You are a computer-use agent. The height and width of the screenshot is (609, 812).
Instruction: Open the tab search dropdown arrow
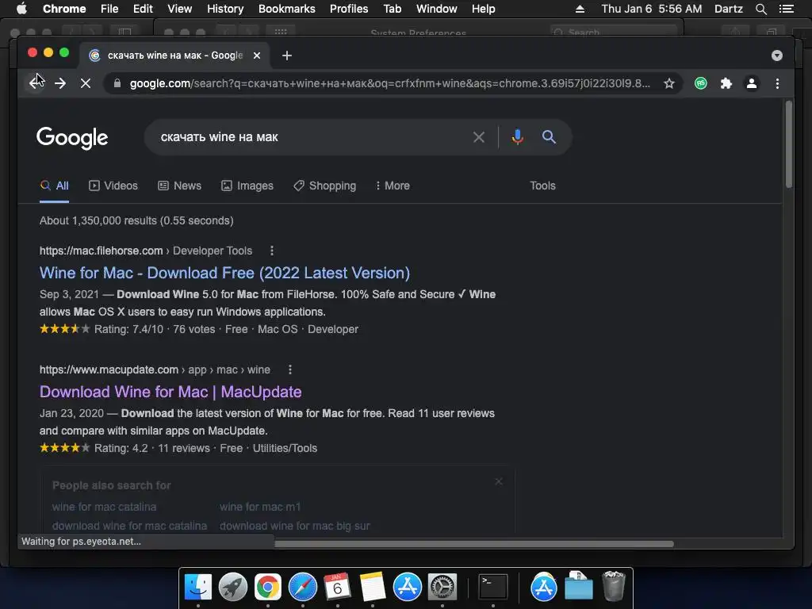pos(777,56)
